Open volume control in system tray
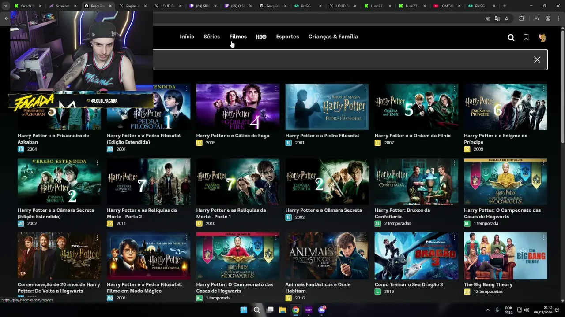This screenshot has width=565, height=317. 527,310
